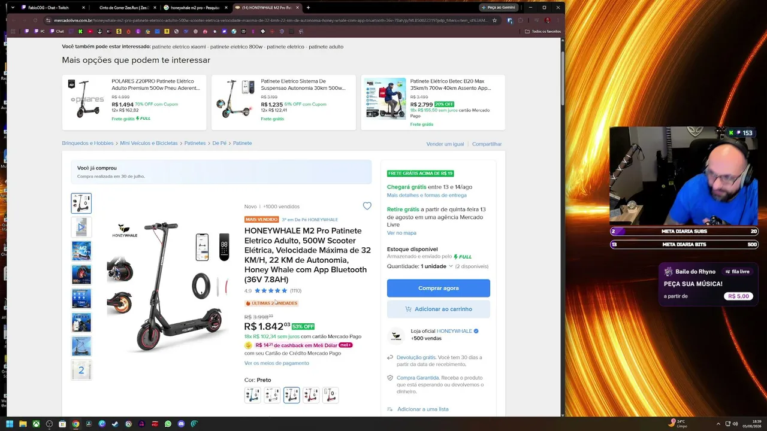
Task: Click Adicionar ao carrinho button
Action: point(439,309)
